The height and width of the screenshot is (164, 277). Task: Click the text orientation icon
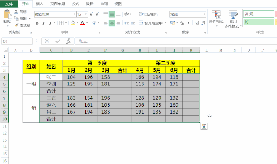click(x=127, y=14)
